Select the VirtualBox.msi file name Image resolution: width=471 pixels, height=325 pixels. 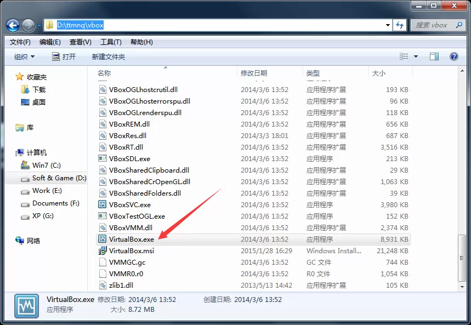(x=132, y=251)
